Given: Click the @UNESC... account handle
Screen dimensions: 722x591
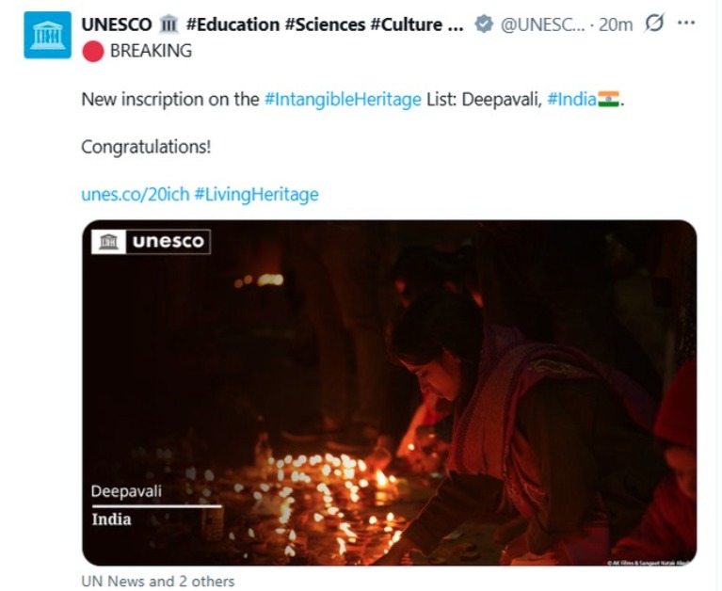Looking at the screenshot, I should tap(543, 25).
